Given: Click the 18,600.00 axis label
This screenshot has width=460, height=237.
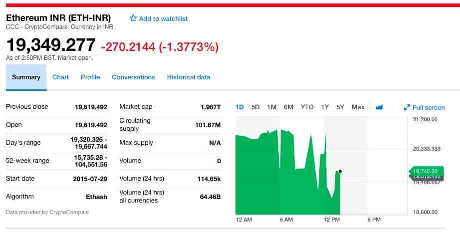Looking at the screenshot, I should 425,212.
